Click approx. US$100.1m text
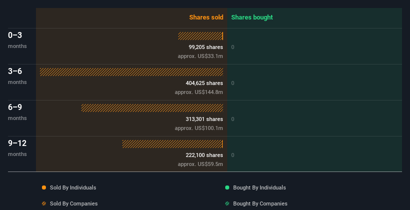 tap(199, 128)
